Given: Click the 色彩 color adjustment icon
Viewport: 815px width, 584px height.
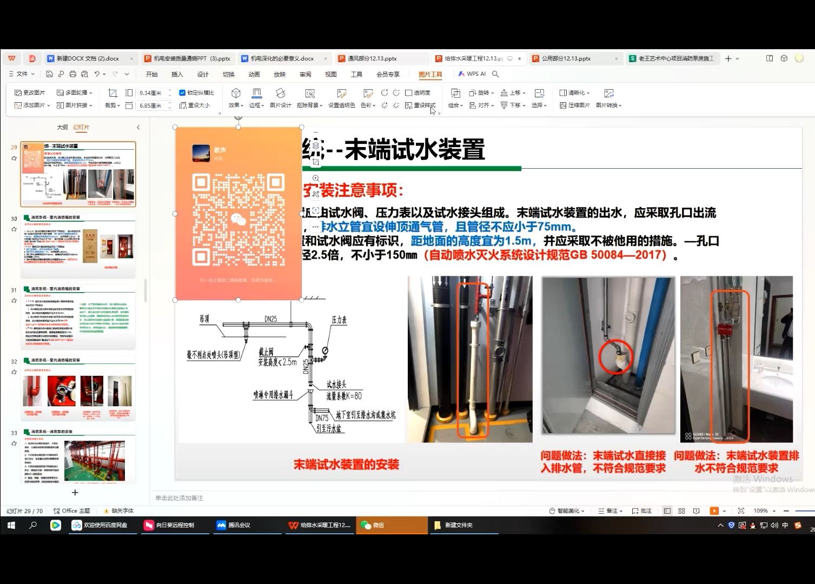Looking at the screenshot, I should pyautogui.click(x=368, y=98).
